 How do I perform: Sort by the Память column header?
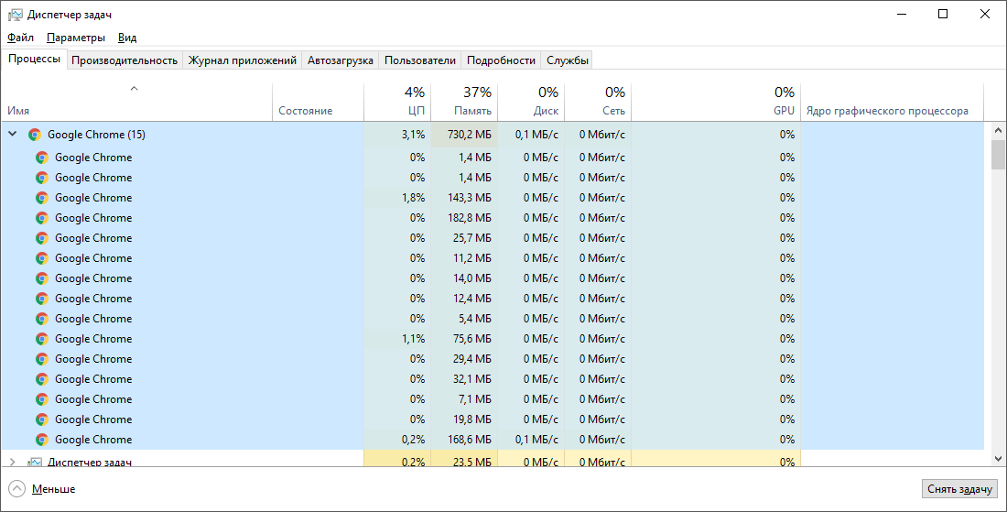click(x=464, y=103)
